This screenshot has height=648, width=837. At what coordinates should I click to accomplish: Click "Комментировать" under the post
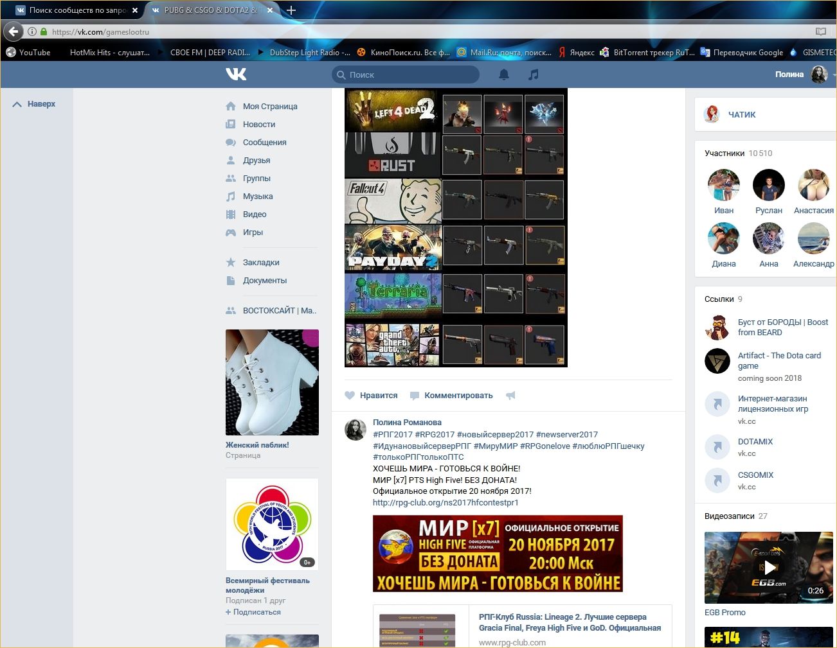point(452,395)
